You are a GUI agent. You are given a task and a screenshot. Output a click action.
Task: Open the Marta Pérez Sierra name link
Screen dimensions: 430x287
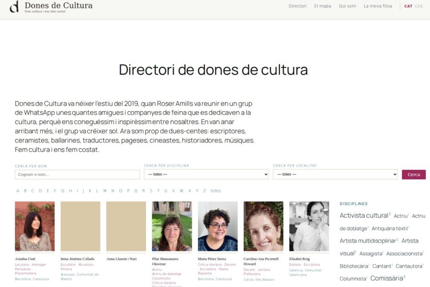(212, 259)
